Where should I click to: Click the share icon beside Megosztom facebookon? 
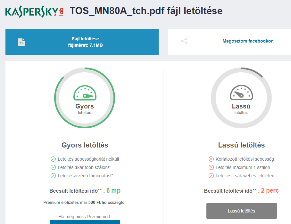pos(184,41)
